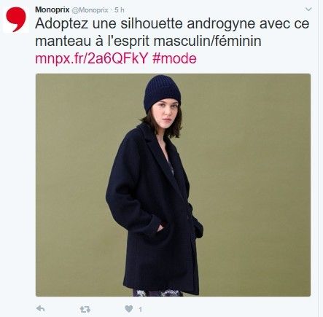Open the Monoprix red comma avatar
The height and width of the screenshot is (317, 323).
click(x=16, y=20)
